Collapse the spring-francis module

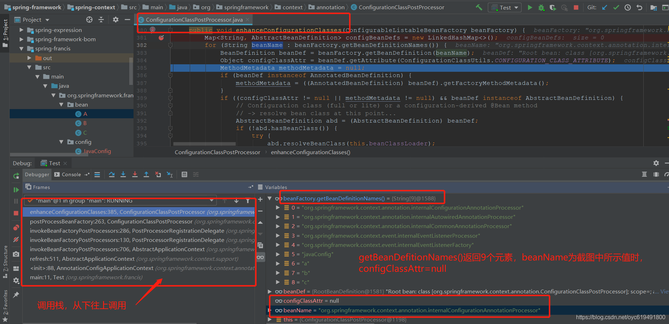point(21,49)
